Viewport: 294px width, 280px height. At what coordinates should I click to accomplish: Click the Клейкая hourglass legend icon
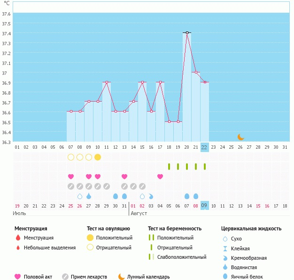[x=225, y=248]
